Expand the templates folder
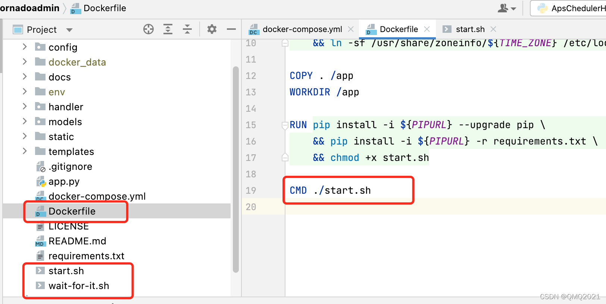Image resolution: width=606 pixels, height=304 pixels. point(25,151)
